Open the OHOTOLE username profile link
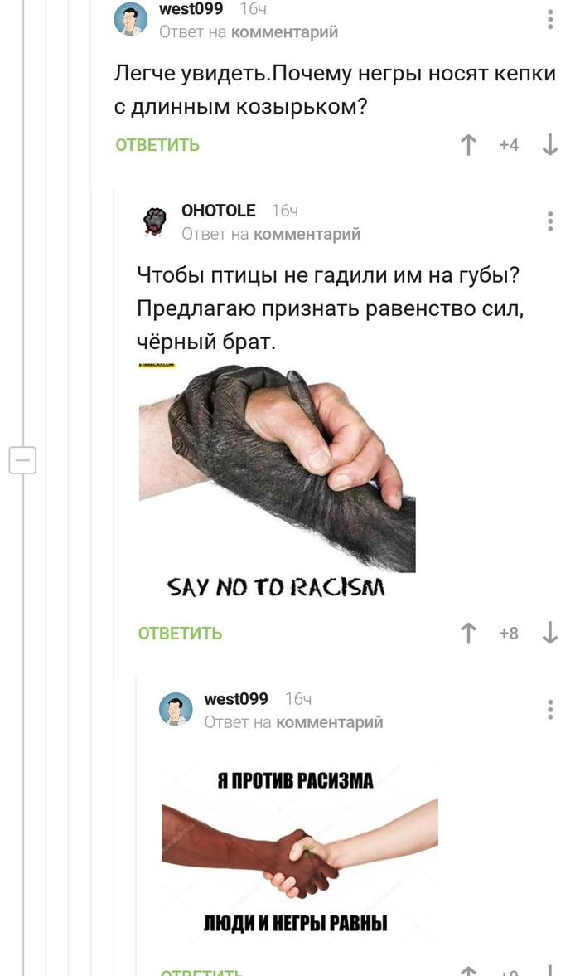Viewport: 580px width, 976px height. pos(218,211)
